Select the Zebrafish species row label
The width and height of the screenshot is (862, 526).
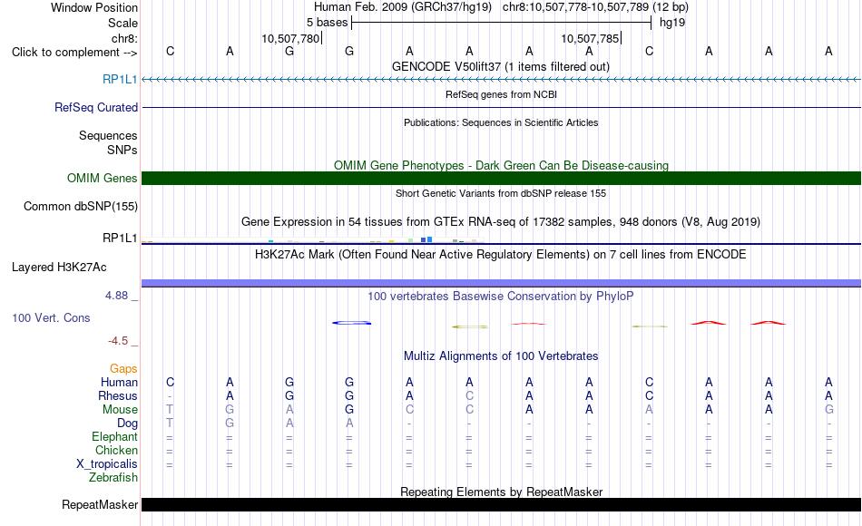tap(113, 477)
